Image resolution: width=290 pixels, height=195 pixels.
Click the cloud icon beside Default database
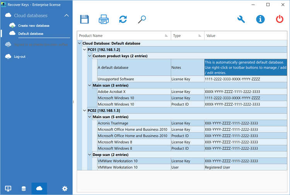click(x=12, y=33)
